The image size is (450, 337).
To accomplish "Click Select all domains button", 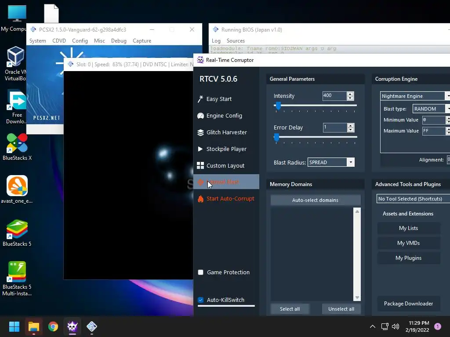I will (x=290, y=309).
